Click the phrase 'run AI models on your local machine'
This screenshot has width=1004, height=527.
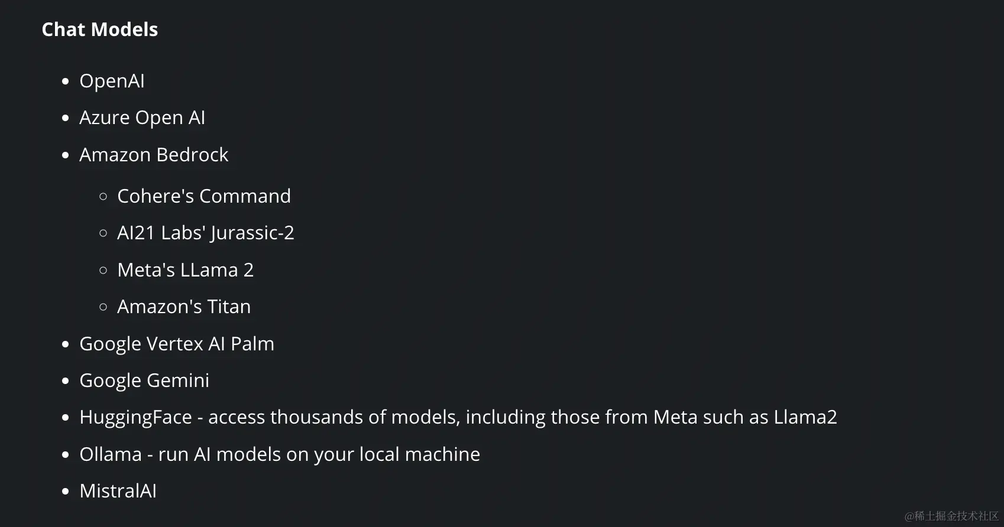coord(319,454)
